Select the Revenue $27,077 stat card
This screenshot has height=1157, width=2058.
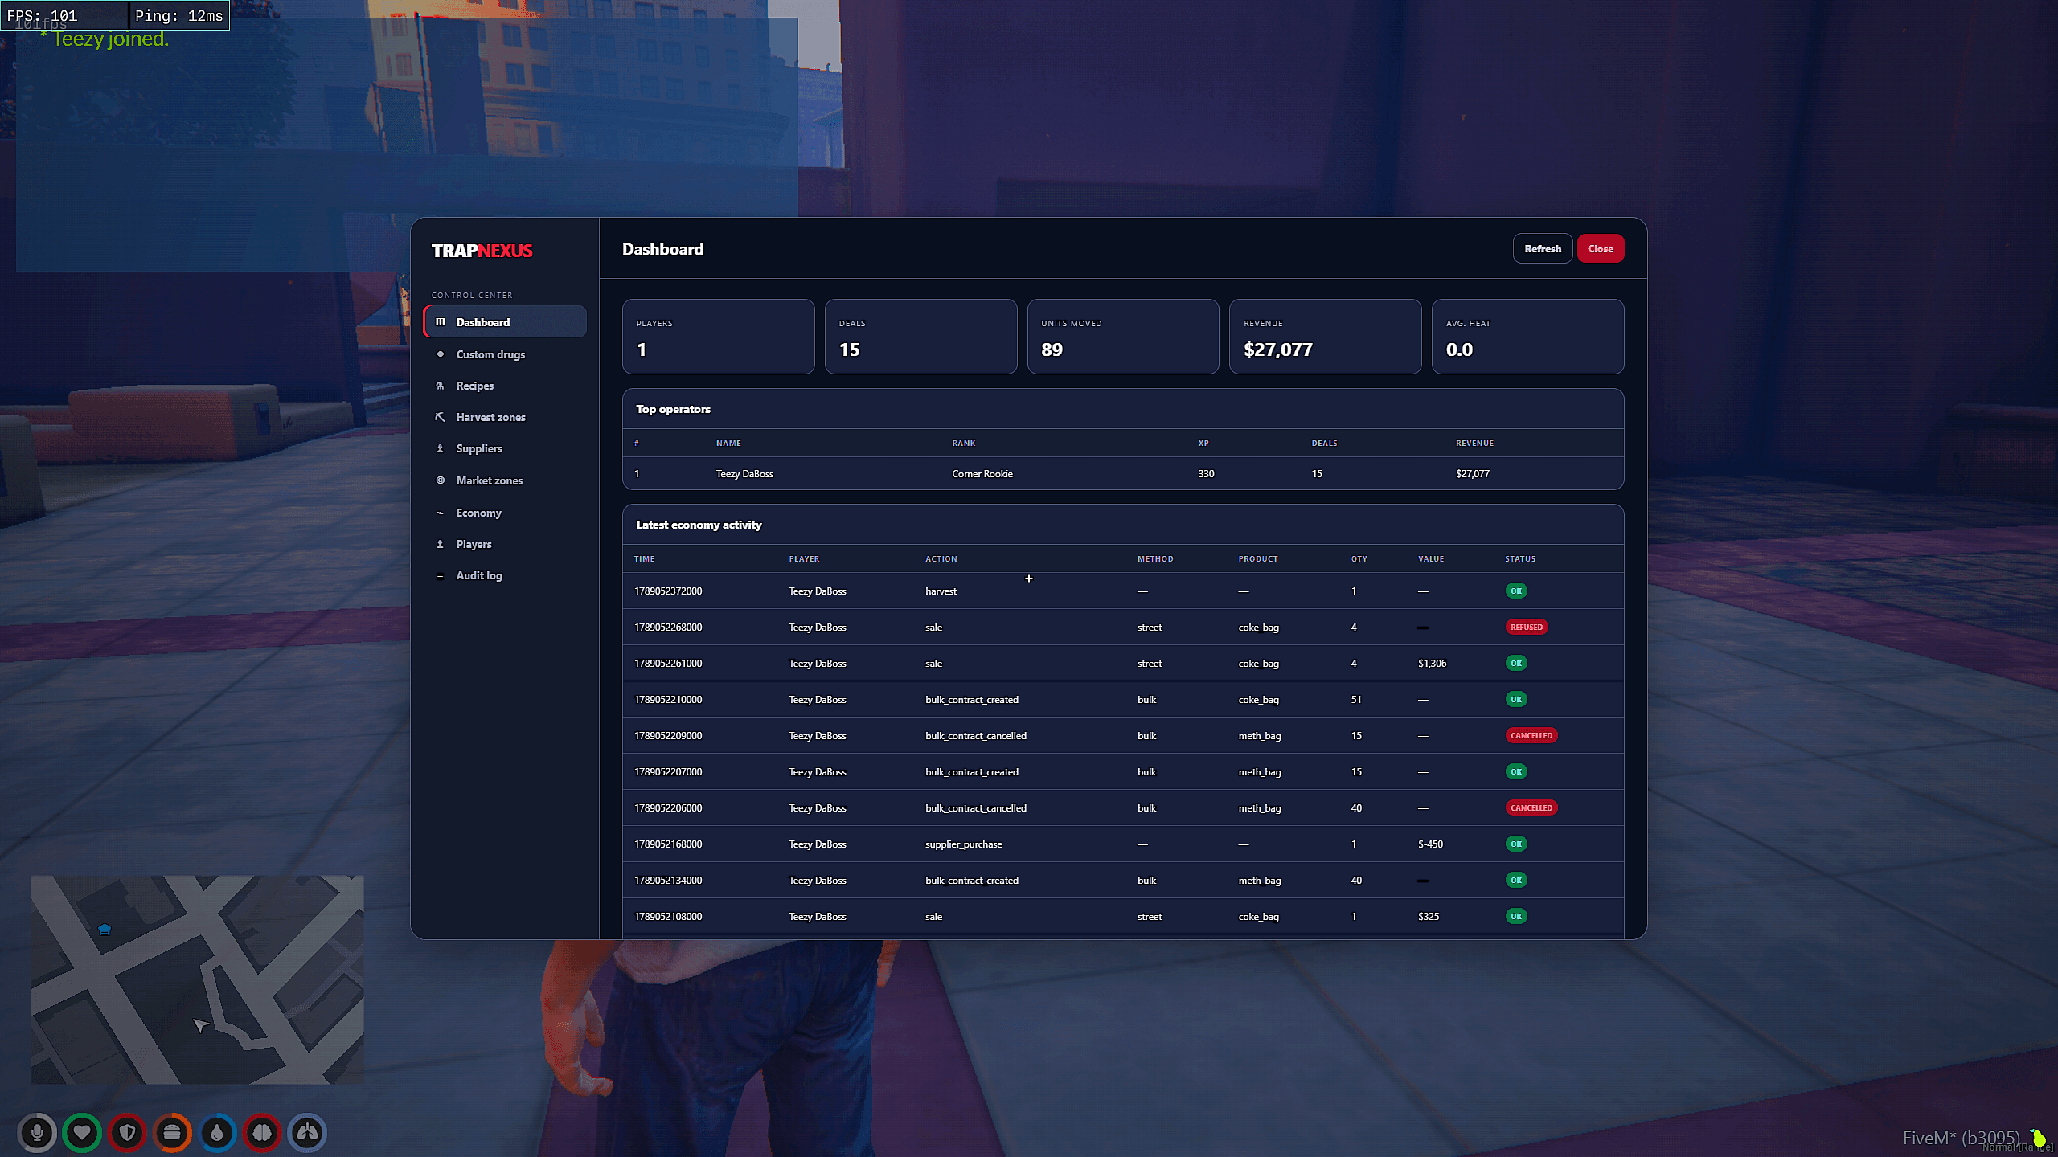[1325, 337]
